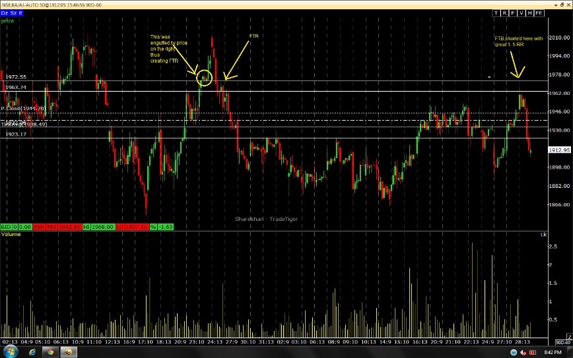Viewport: 573px width, 358px height.
Task: Open the 90D-60 timeframe selector
Action: [x=562, y=342]
